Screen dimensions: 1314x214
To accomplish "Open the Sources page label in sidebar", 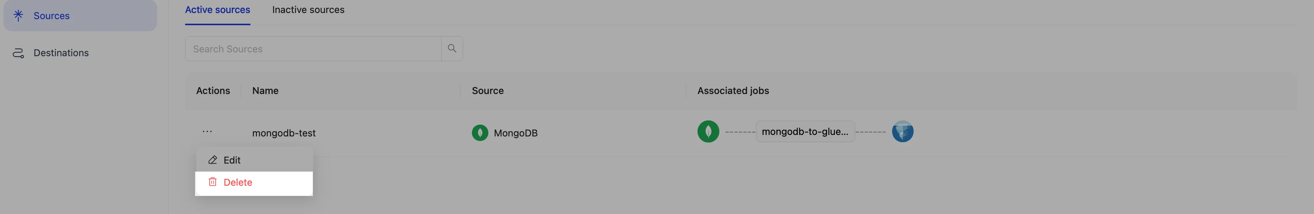I will 52,16.
